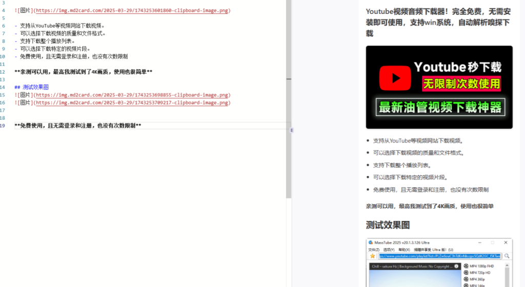The width and height of the screenshot is (525, 287).
Task: Click the ## 测试效果图 heading in the editor
Action: tap(31, 87)
